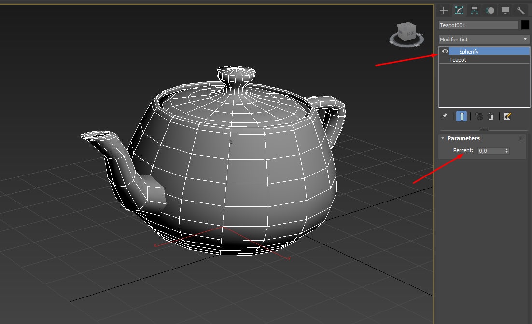Image resolution: width=532 pixels, height=324 pixels.
Task: Click the Pin Stack icon
Action: (x=444, y=116)
